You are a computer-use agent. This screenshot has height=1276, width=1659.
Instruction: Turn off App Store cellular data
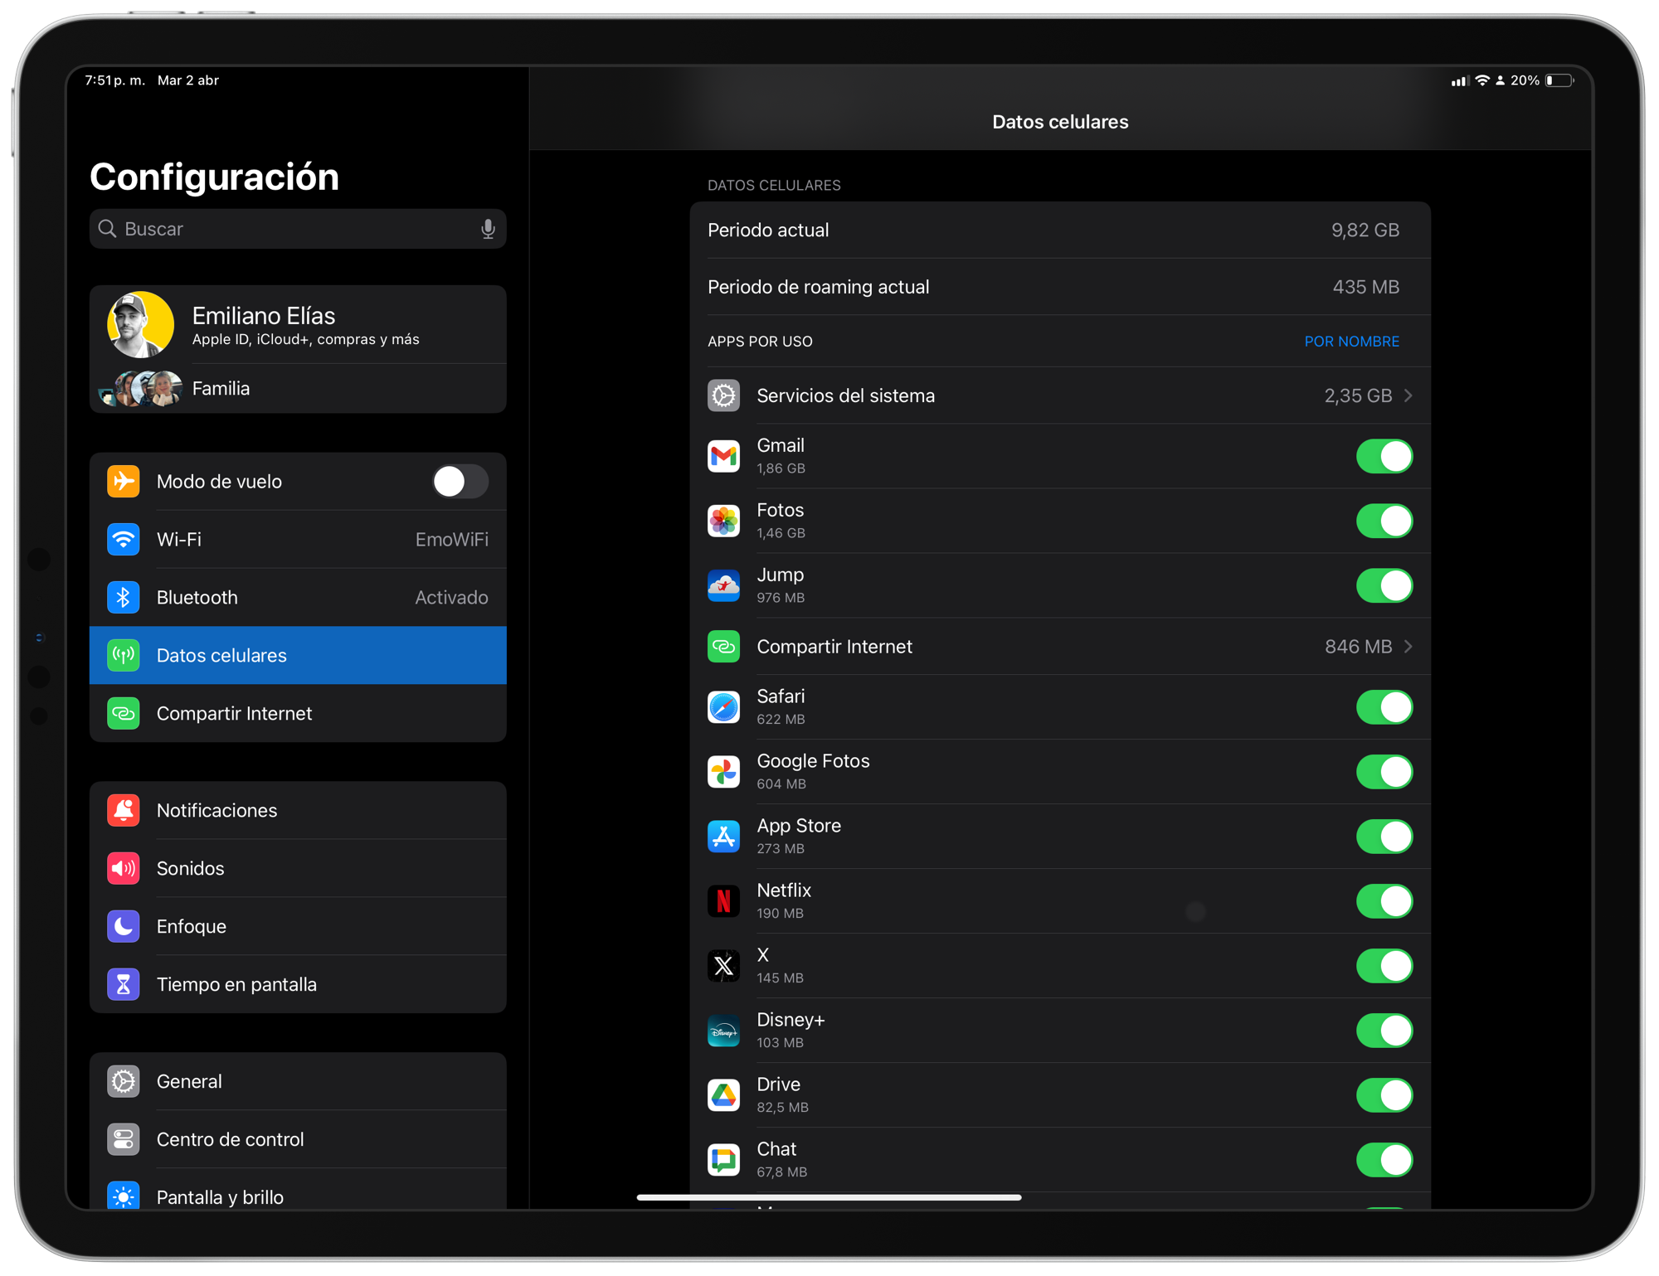click(x=1384, y=837)
